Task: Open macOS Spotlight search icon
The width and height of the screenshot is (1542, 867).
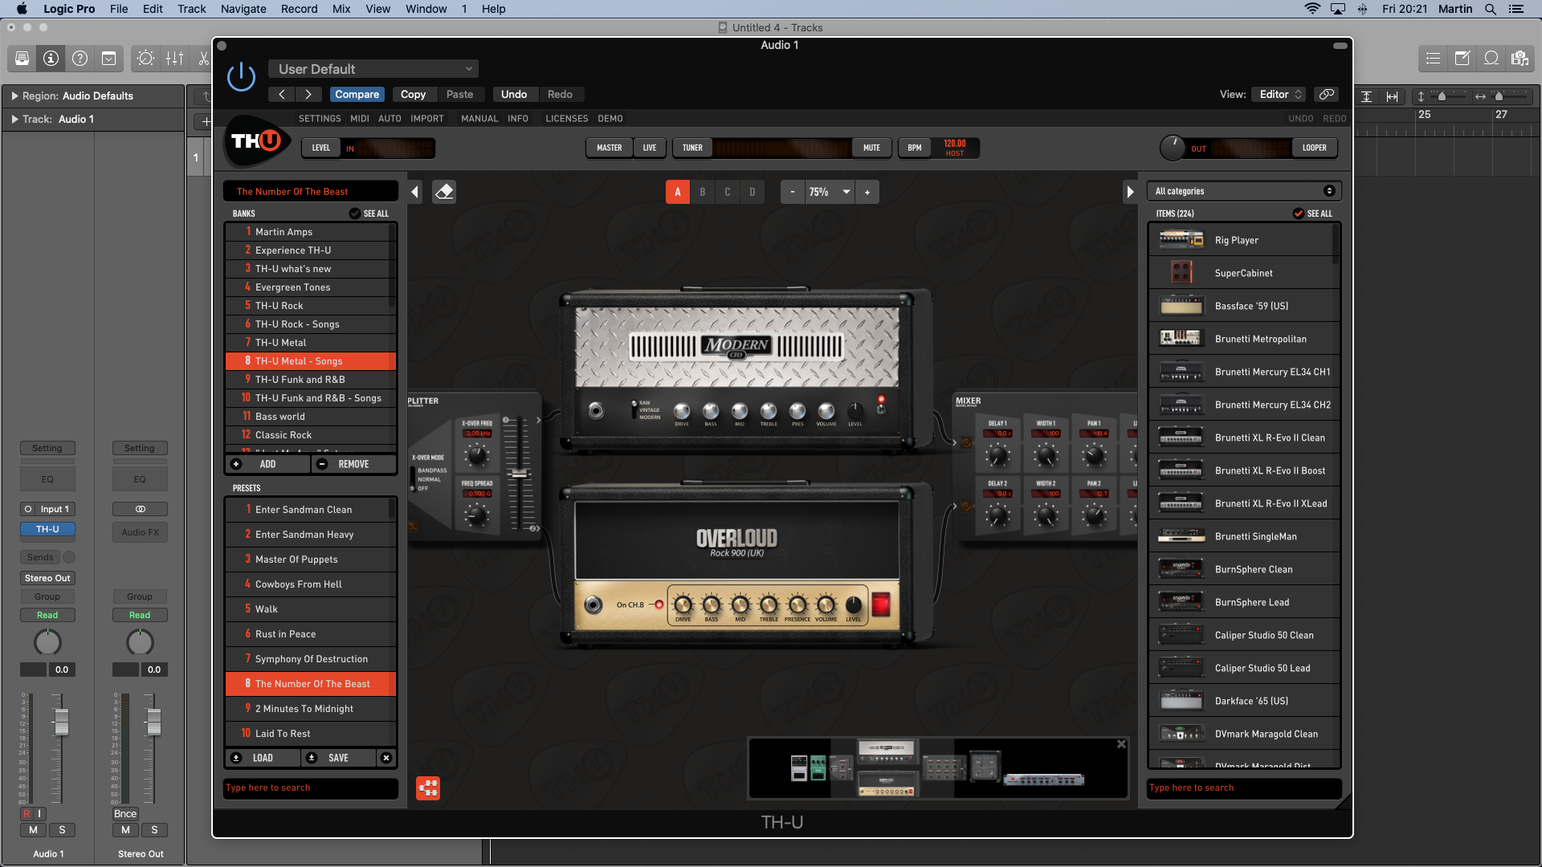Action: tap(1491, 9)
